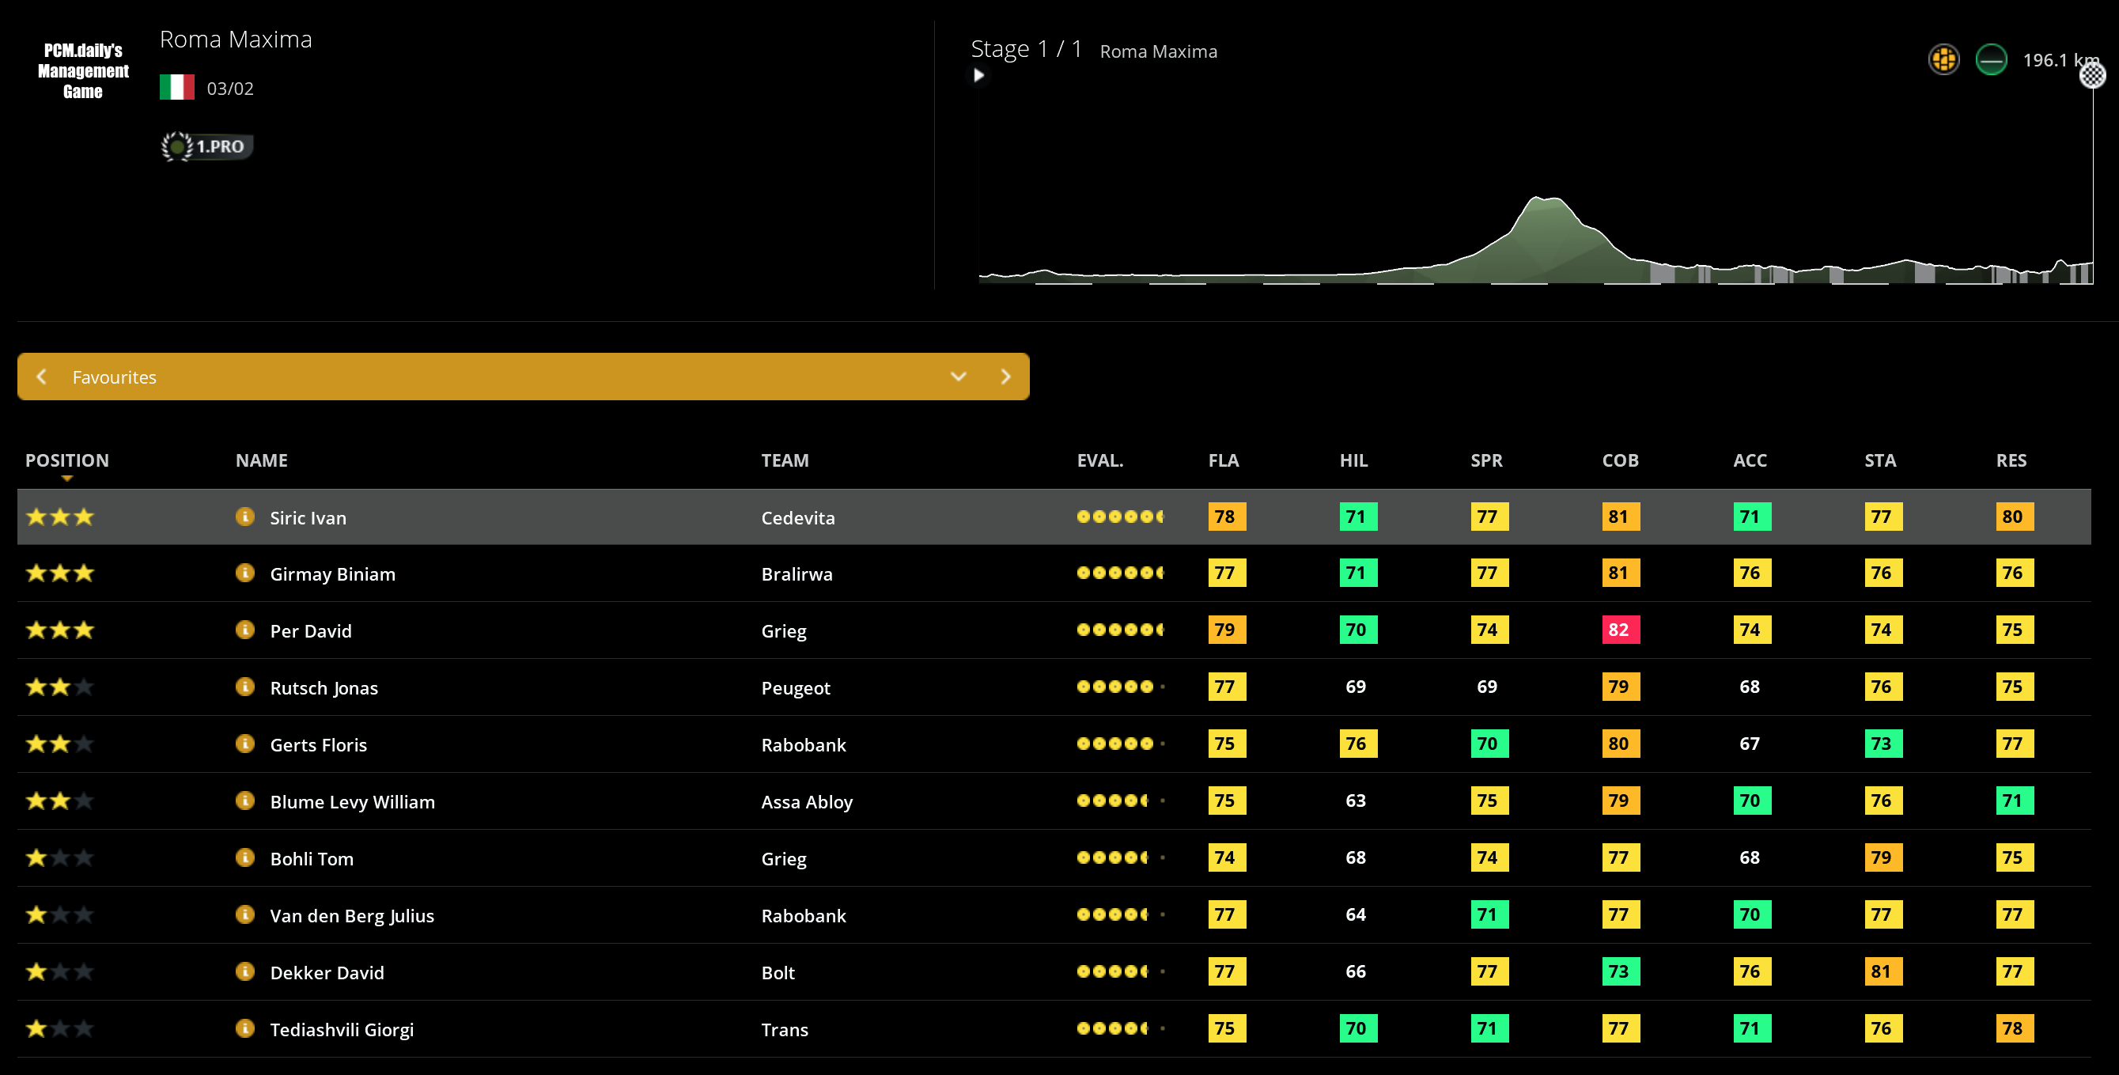Open info icon for Tediashvili Giorgi

pyautogui.click(x=244, y=1028)
